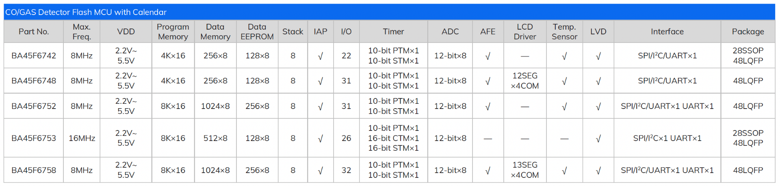Click the Max. Freq. column header
The height and width of the screenshot is (186, 780).
(82, 32)
